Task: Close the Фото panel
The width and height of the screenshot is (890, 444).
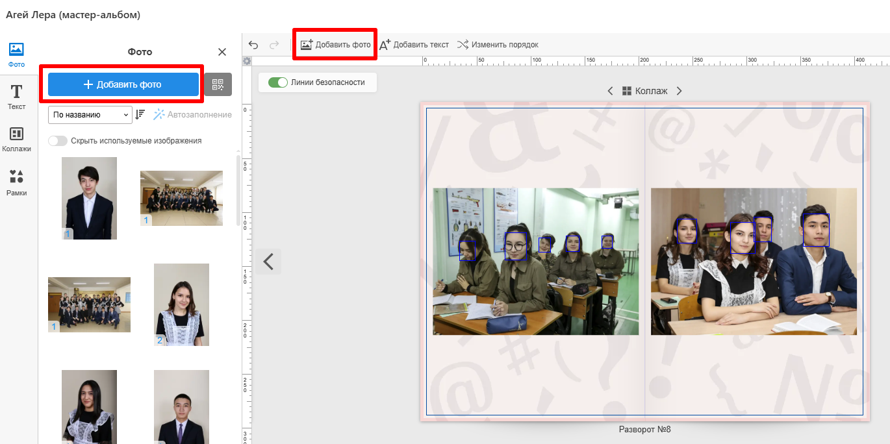Action: pos(222,52)
